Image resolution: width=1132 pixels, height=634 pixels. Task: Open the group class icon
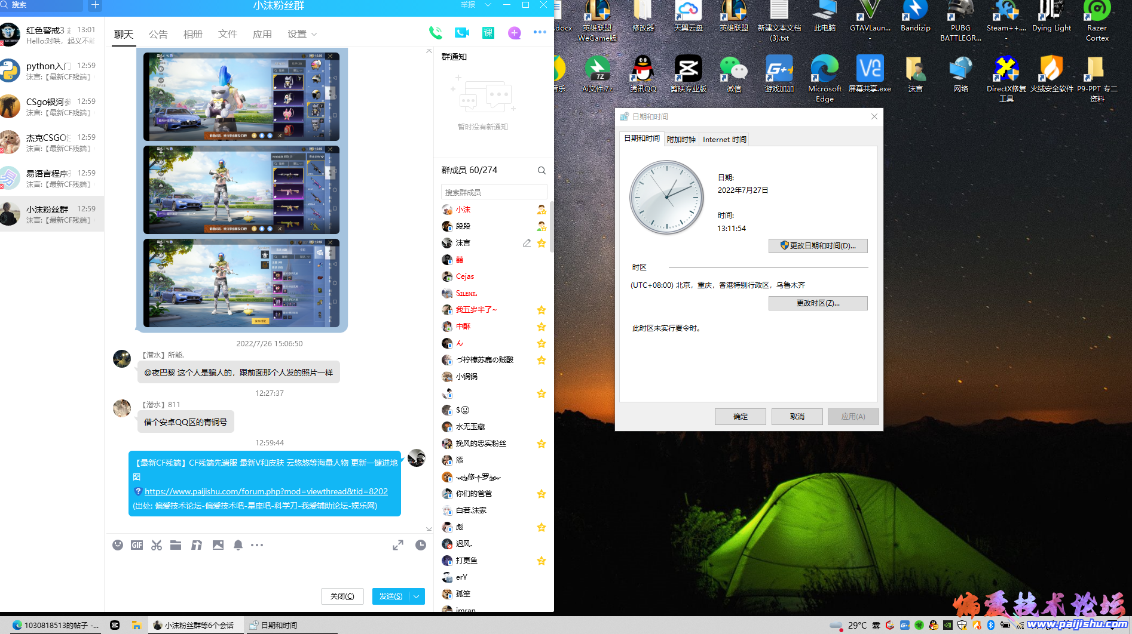[488, 33]
